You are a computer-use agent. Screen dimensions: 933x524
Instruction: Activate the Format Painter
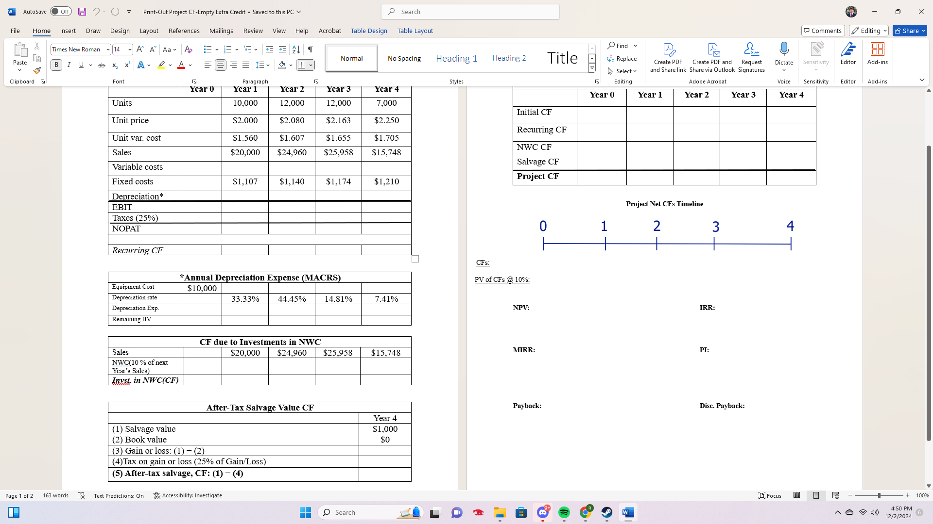pyautogui.click(x=37, y=70)
